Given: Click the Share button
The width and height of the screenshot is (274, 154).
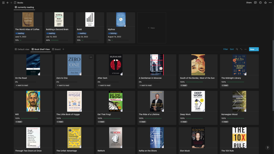Looking at the screenshot, I should click(x=249, y=3).
